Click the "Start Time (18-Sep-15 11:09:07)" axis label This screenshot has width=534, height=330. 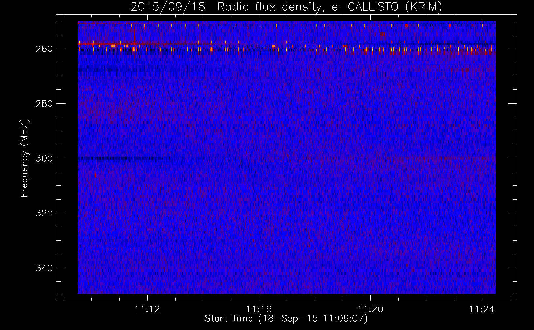286,319
